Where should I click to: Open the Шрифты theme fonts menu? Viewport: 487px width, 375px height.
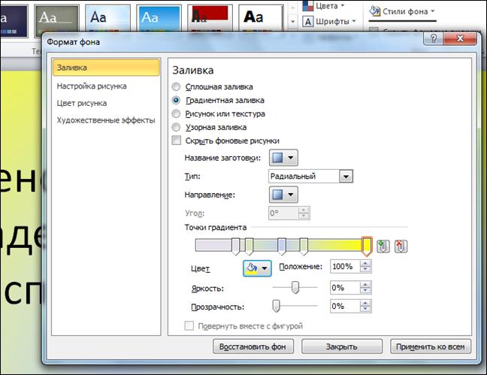pos(330,21)
